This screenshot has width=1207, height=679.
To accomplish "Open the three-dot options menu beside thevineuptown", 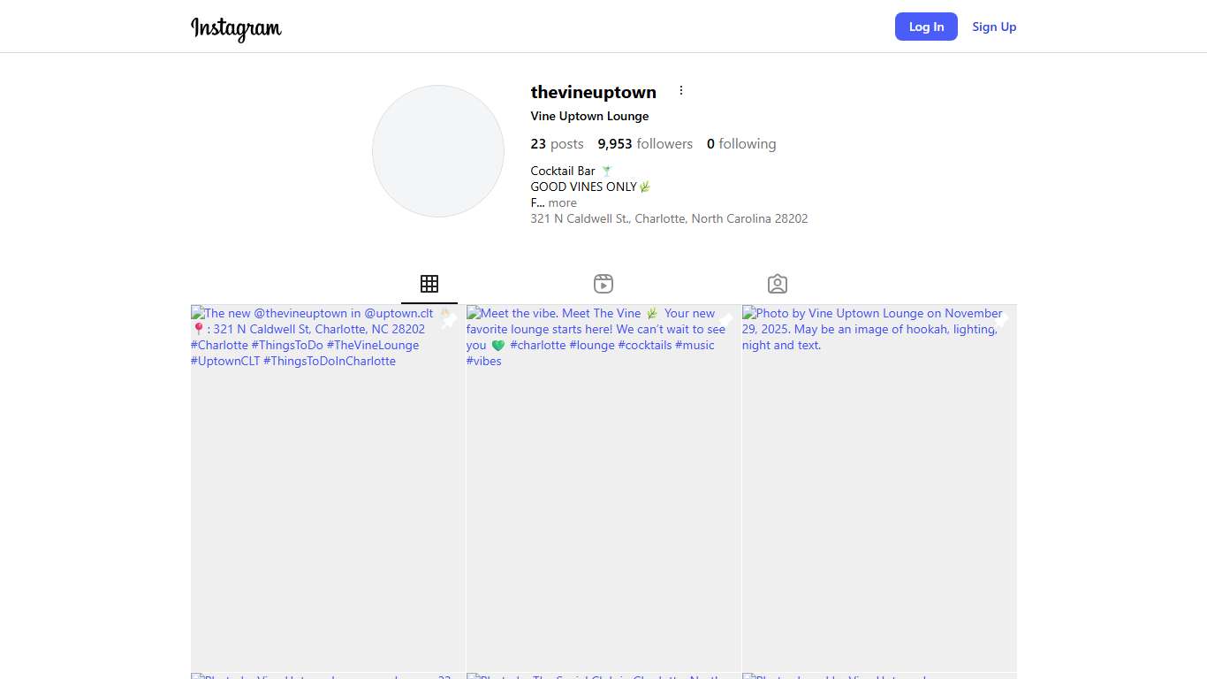I will click(680, 91).
